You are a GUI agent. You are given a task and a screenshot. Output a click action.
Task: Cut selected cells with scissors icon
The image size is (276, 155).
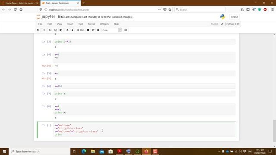click(x=50, y=30)
